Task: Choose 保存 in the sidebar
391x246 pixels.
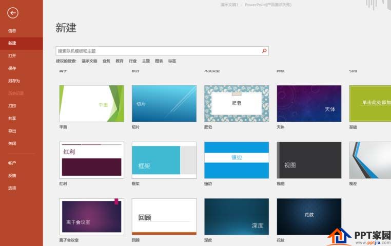Action: [12, 68]
